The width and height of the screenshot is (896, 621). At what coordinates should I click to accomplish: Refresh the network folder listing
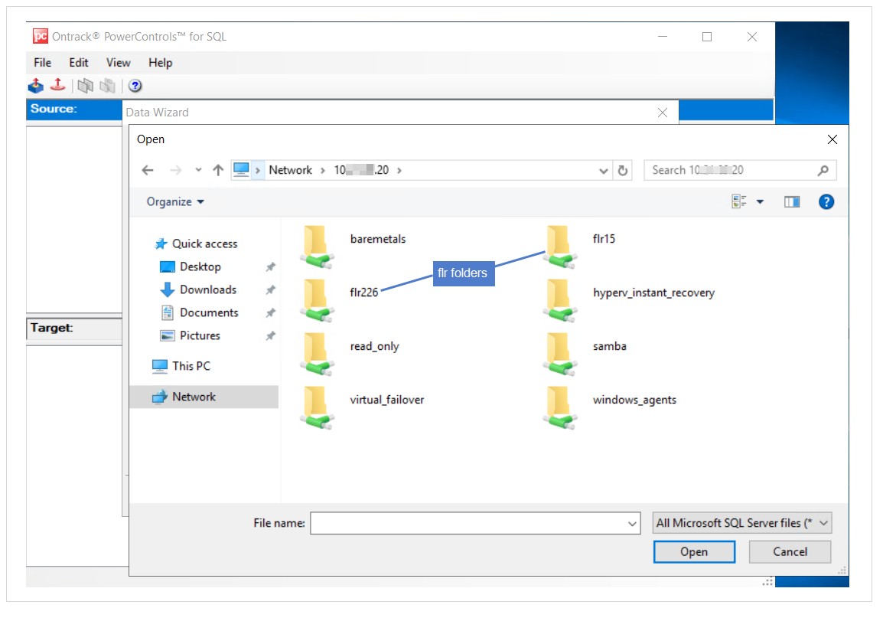click(623, 171)
